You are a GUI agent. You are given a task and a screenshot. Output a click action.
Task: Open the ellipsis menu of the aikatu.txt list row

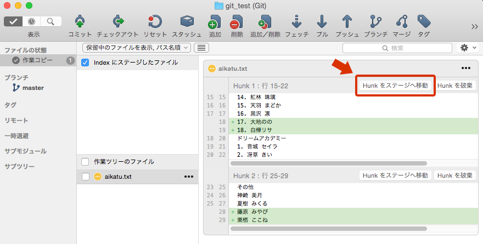(188, 177)
